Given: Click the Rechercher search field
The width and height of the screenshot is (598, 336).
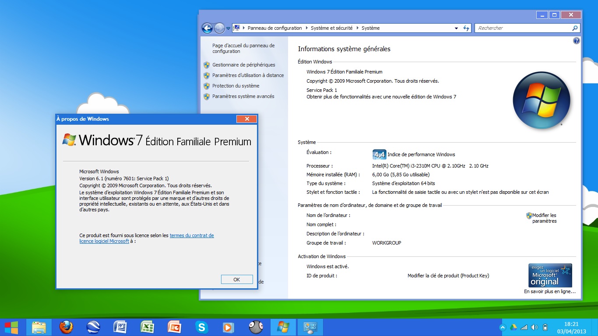Looking at the screenshot, I should (523, 28).
